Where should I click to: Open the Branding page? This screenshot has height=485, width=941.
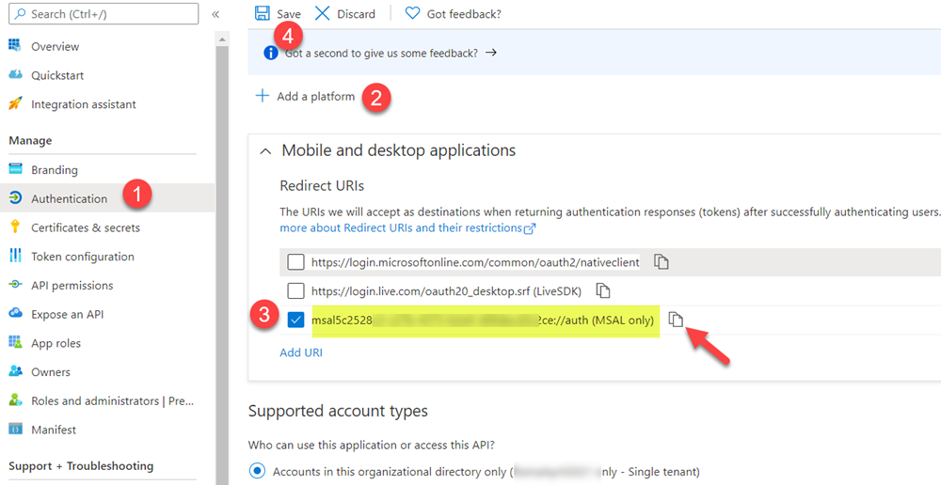click(x=55, y=170)
